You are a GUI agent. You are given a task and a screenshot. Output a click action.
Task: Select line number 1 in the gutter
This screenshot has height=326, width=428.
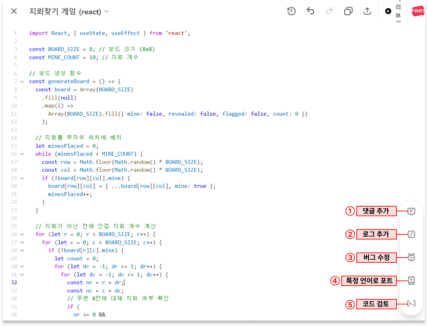(x=15, y=33)
